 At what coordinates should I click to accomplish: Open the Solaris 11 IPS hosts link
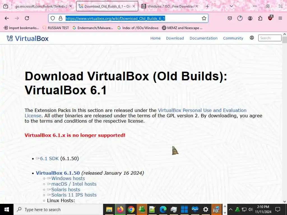point(74,195)
